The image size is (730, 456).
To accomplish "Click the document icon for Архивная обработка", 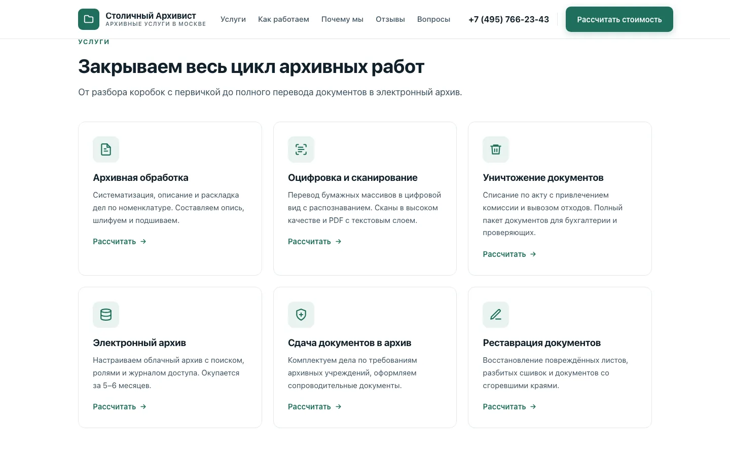I will (106, 149).
